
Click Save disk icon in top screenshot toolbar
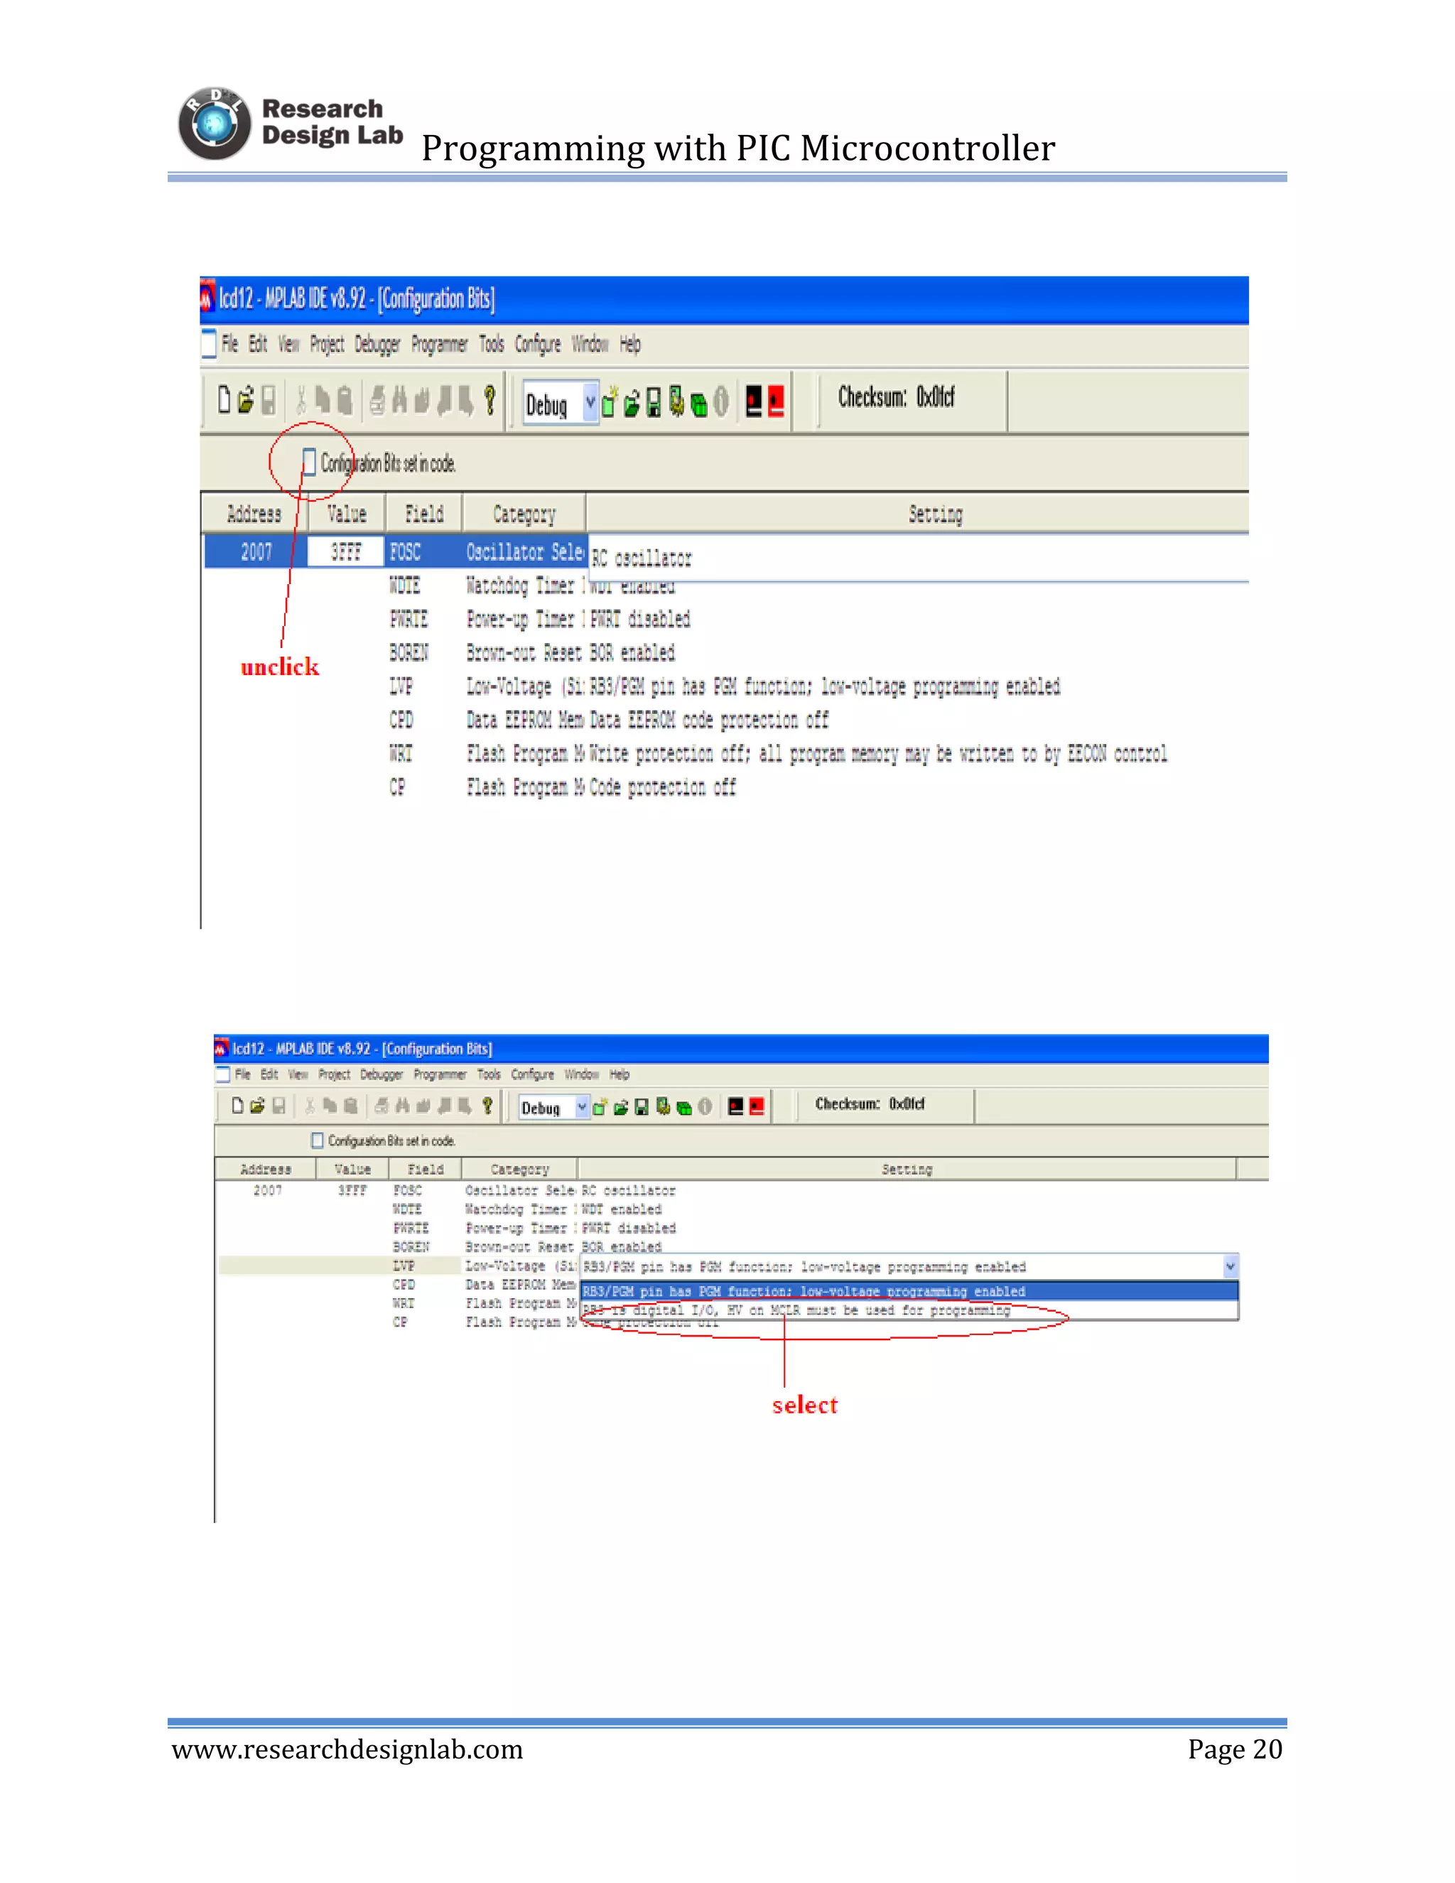tap(269, 400)
